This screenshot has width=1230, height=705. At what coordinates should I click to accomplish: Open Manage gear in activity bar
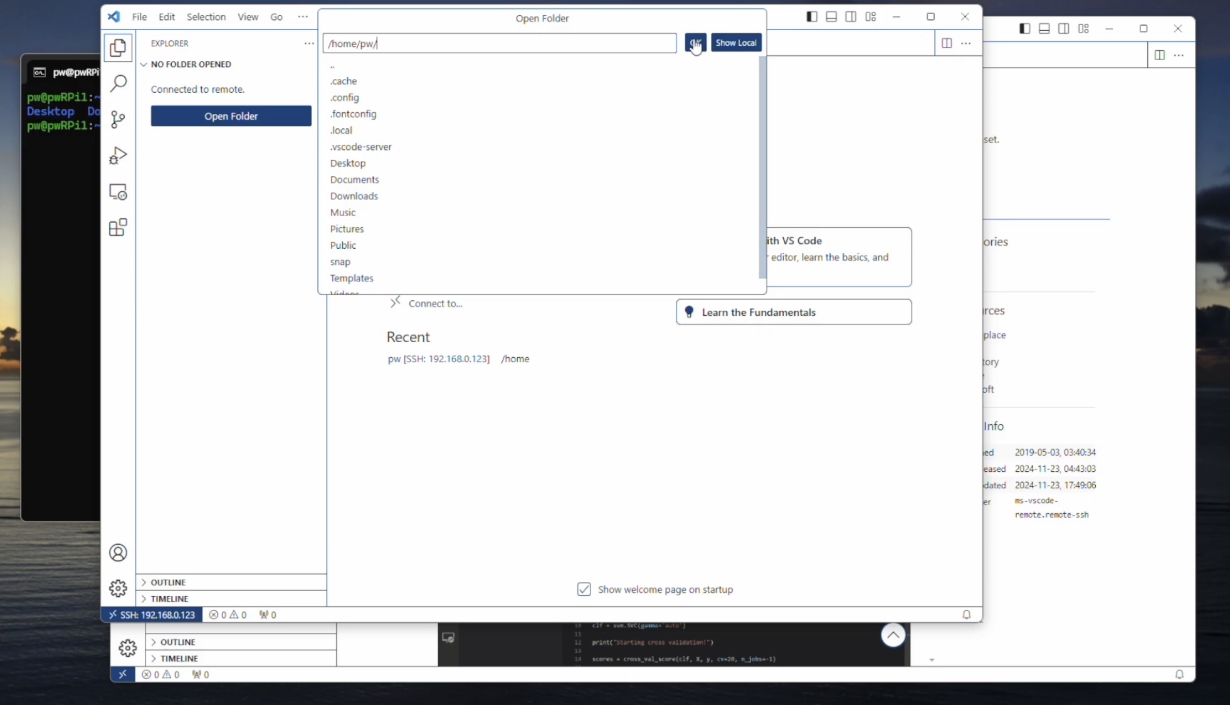(x=118, y=588)
